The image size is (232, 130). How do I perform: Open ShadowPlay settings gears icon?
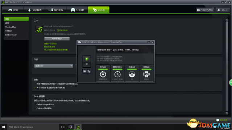89,71
